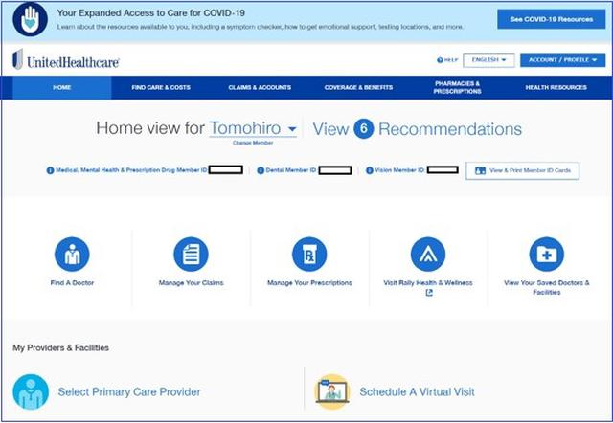
Task: Click the Virtual Visit laptop illustration
Action: tap(332, 391)
